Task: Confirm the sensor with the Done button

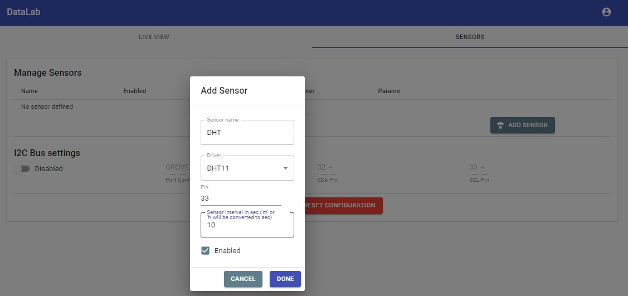Action: pos(285,279)
